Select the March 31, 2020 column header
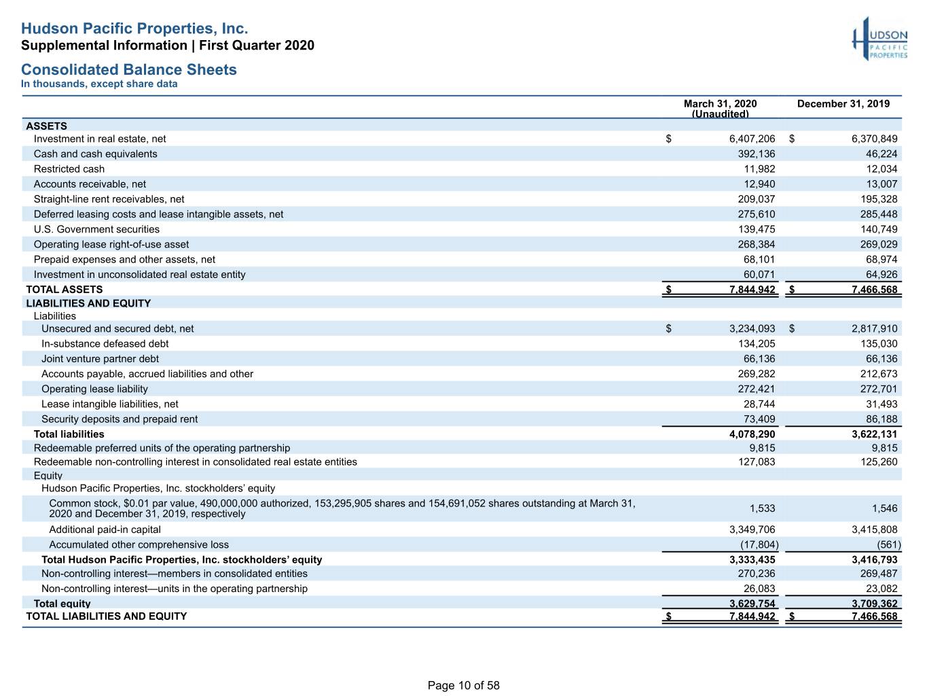The height and width of the screenshot is (696, 927). [x=720, y=108]
